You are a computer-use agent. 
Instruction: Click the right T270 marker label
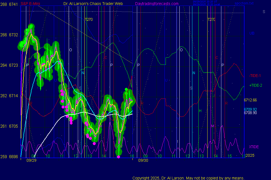pos(211,19)
